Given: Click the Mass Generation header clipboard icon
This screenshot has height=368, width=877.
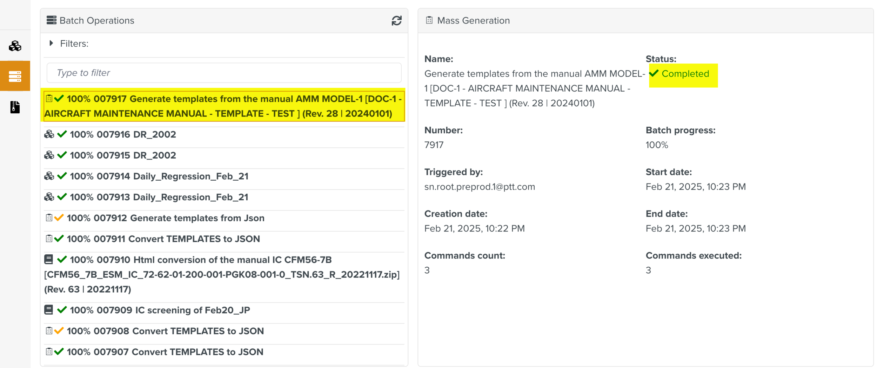Looking at the screenshot, I should (x=429, y=20).
